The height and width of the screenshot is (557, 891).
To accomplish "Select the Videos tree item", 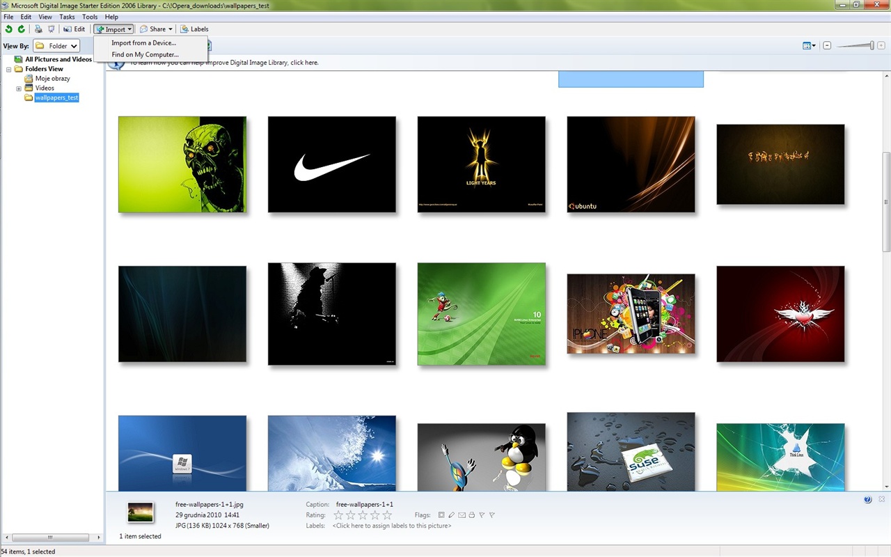I will (x=45, y=88).
